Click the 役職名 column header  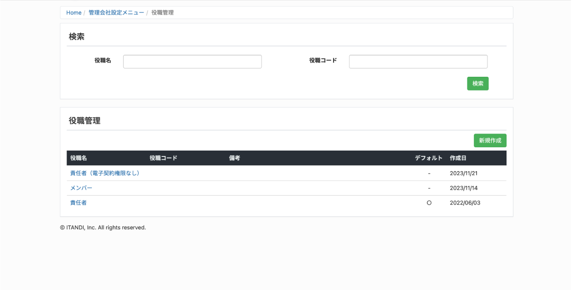click(x=79, y=158)
